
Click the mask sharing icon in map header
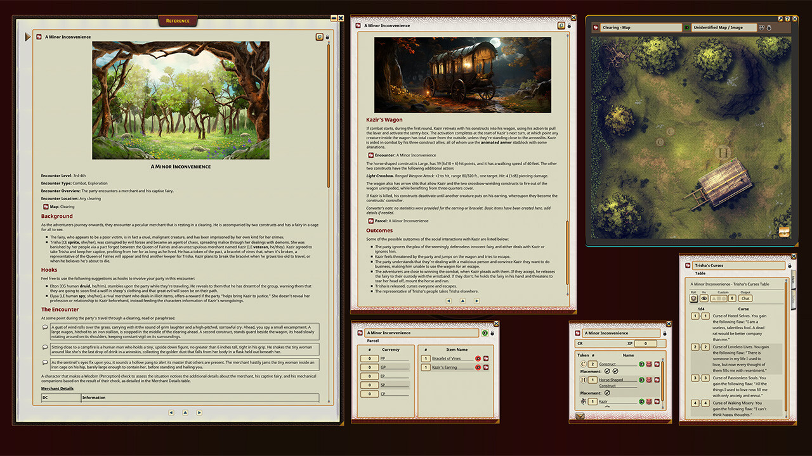click(x=761, y=28)
